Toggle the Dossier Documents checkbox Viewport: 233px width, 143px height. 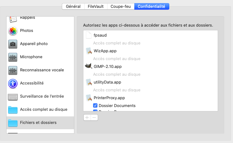[96, 106]
